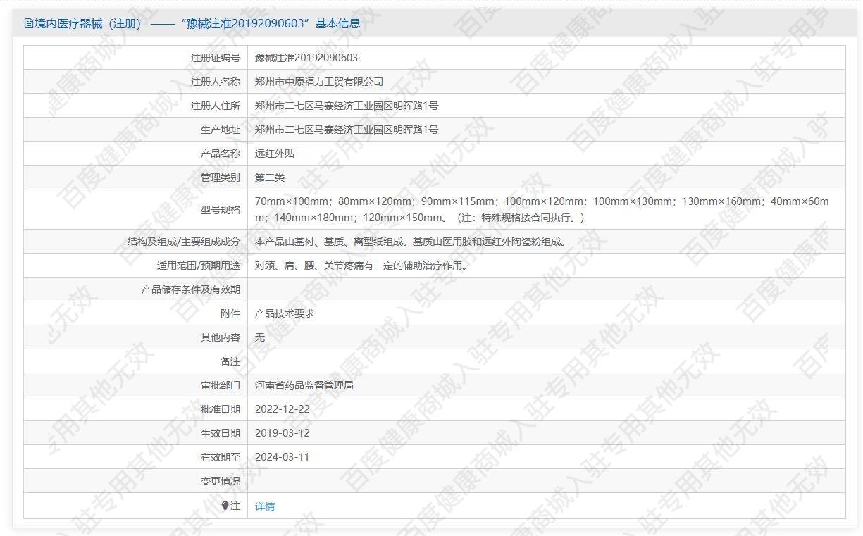
Task: Select the 产品储存条件及有效期 label
Action: pyautogui.click(x=191, y=289)
